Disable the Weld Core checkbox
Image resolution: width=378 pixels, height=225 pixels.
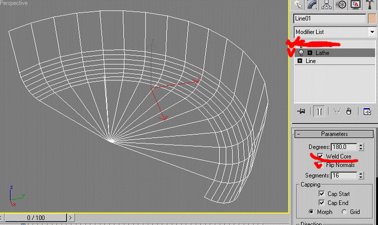tap(320, 156)
